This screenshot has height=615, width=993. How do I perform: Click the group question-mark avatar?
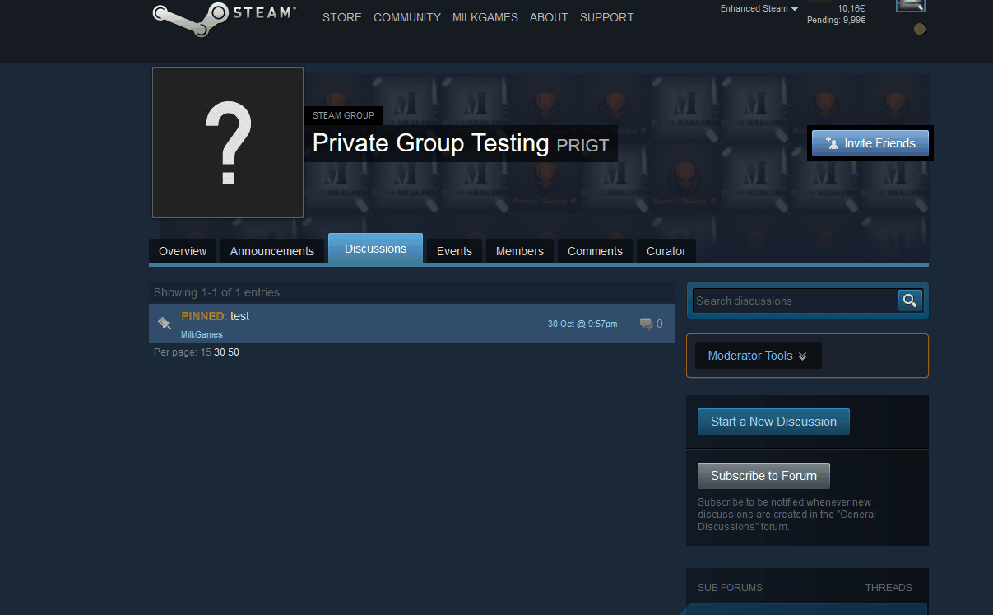click(228, 142)
